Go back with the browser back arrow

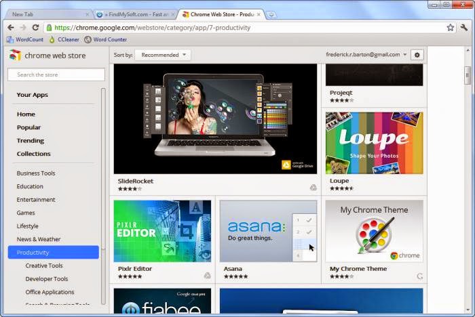[x=11, y=28]
